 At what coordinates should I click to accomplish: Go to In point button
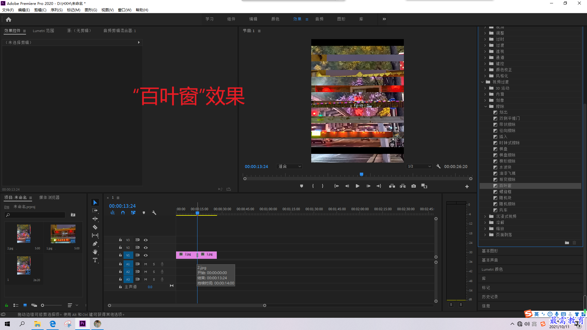click(336, 186)
